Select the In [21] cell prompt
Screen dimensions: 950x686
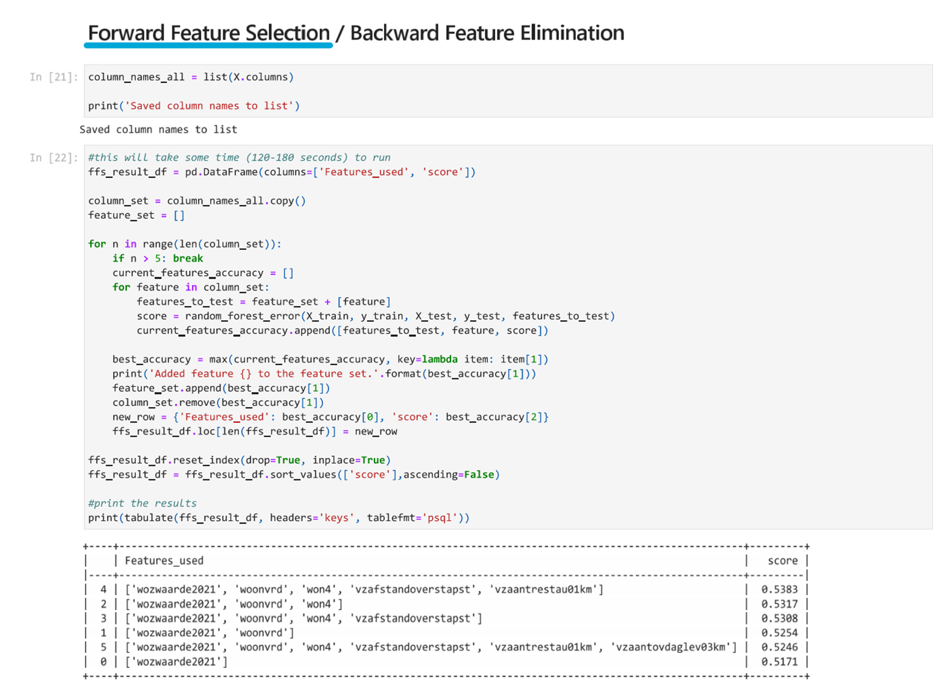pyautogui.click(x=53, y=77)
